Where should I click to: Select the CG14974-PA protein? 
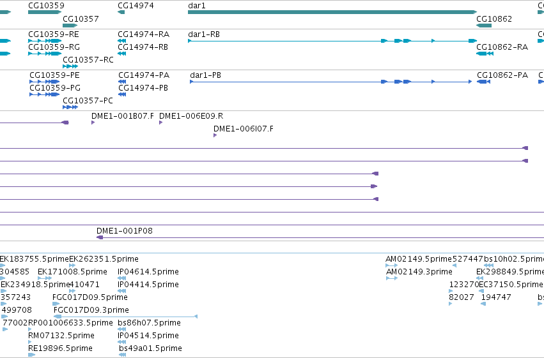point(122,82)
